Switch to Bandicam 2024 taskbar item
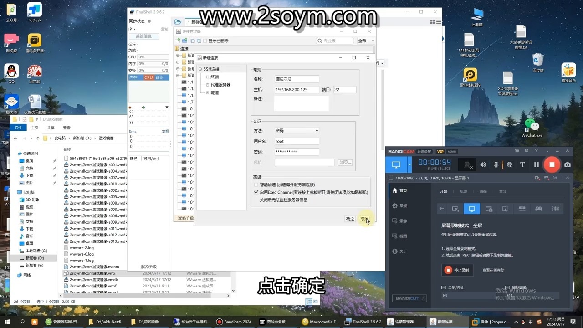 coord(234,322)
